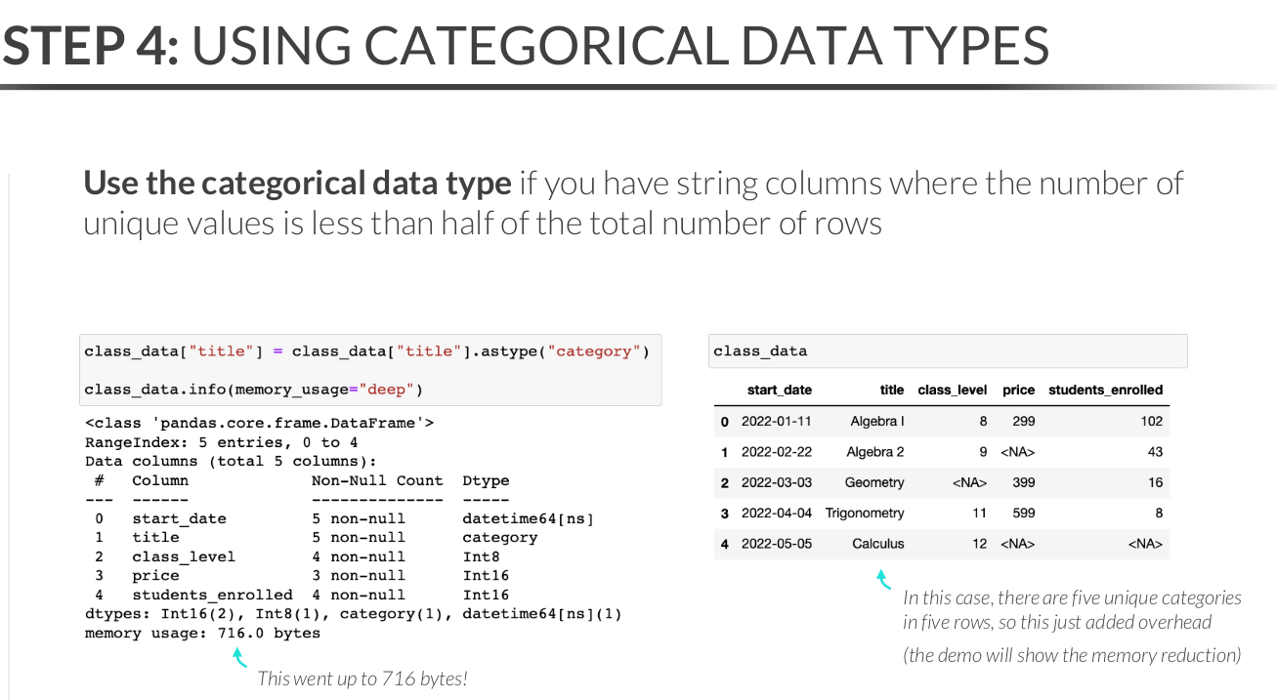Select the Trigonometry cell in the table
The height and width of the screenshot is (700, 1277).
865,513
